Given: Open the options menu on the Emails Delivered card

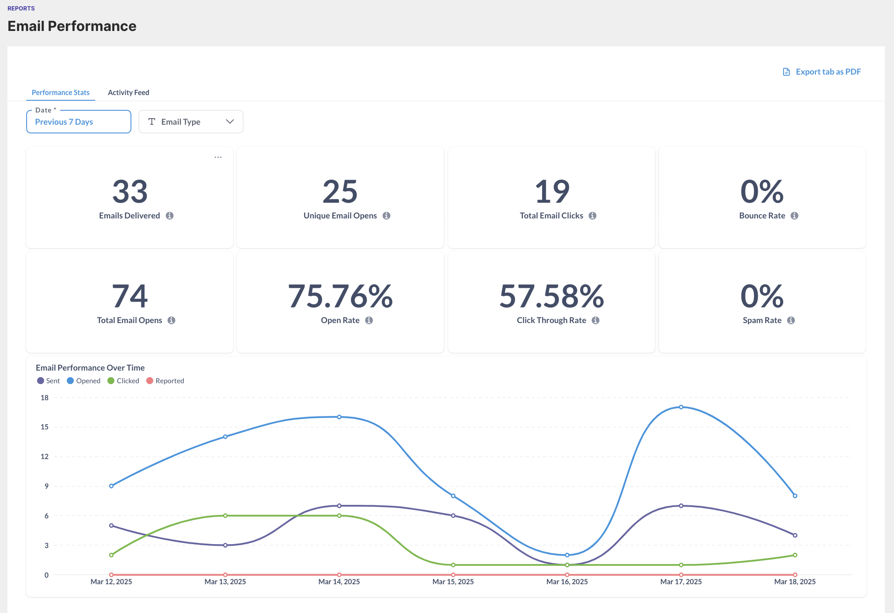Looking at the screenshot, I should click(x=218, y=157).
